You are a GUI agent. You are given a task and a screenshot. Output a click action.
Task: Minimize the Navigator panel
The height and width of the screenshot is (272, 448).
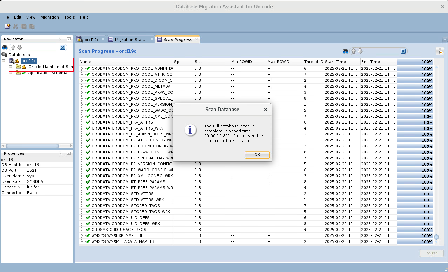[x=69, y=39]
